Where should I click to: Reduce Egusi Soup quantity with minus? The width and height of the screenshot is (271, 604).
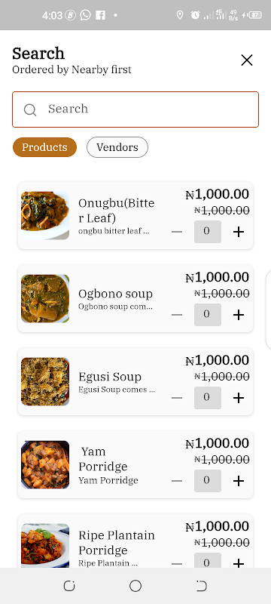coord(177,398)
